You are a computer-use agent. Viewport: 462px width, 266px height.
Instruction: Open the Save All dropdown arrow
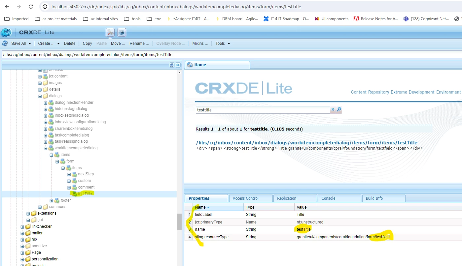(30, 44)
